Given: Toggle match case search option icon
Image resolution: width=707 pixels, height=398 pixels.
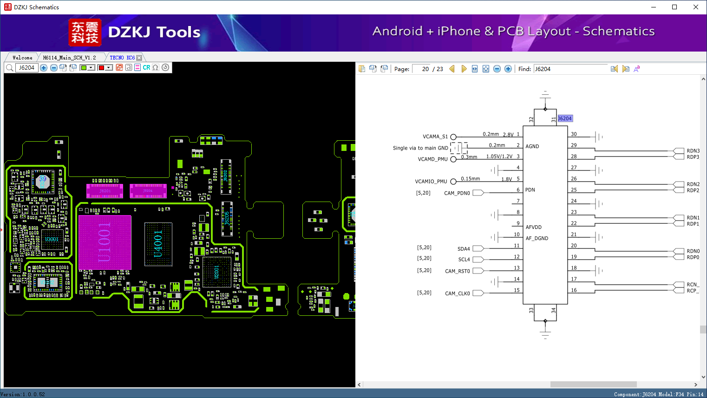Looking at the screenshot, I should [637, 69].
